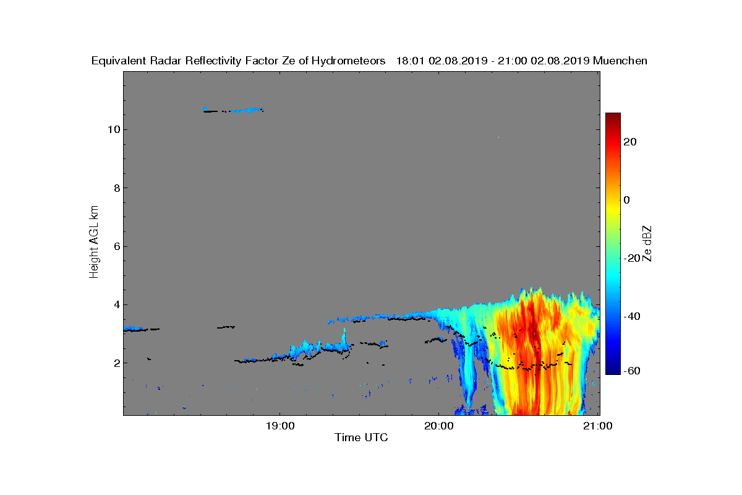Click the colorbar value 0
The width and height of the screenshot is (742, 495).
tap(628, 200)
